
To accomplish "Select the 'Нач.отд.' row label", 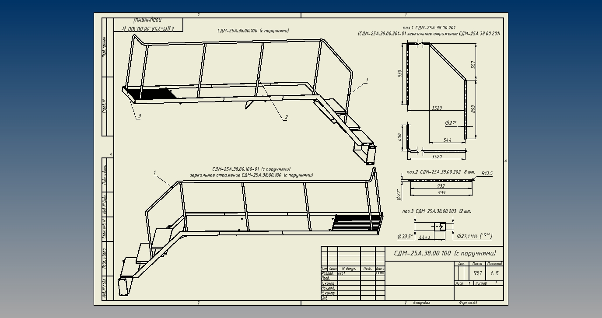I will (328, 288).
